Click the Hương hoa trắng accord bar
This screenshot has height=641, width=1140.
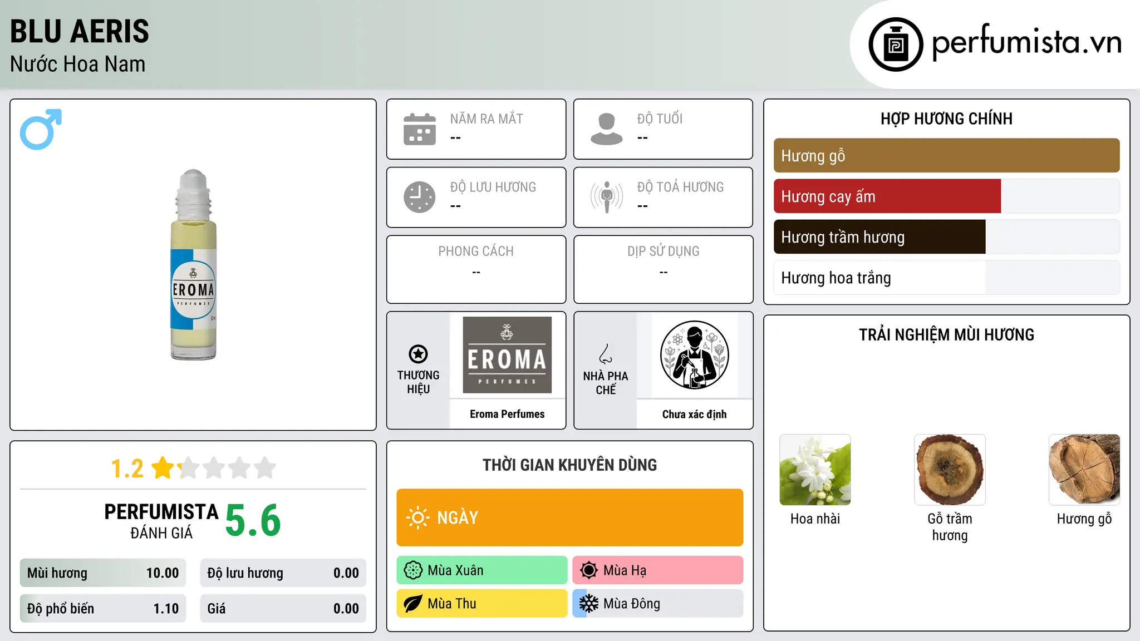click(x=946, y=278)
